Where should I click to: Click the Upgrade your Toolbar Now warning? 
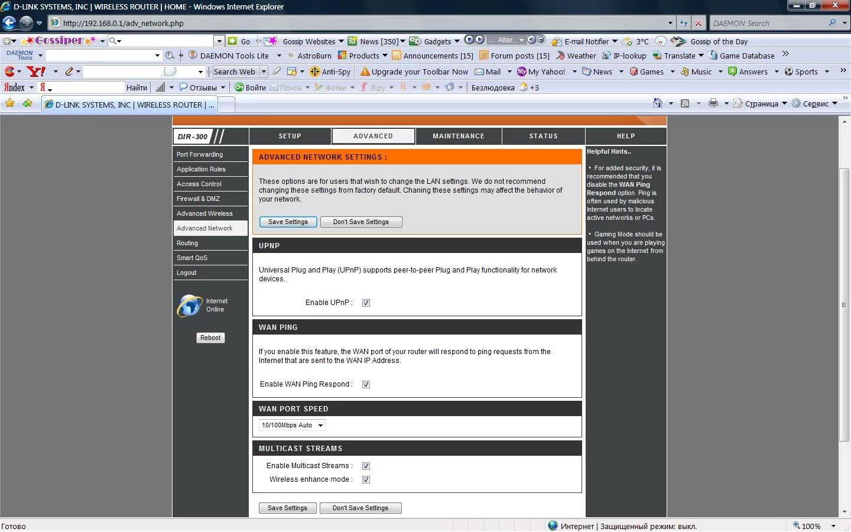click(414, 72)
